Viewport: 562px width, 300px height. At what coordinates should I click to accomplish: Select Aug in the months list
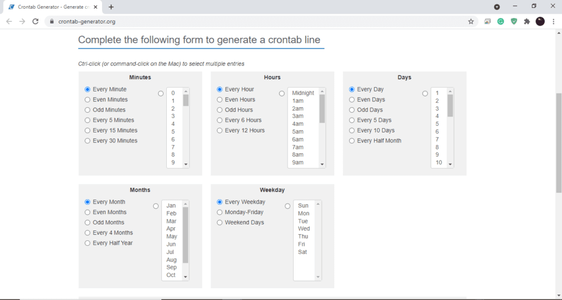pos(171,260)
